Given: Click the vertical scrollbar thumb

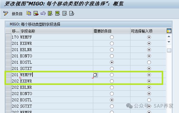Looking at the screenshot, I should pos(169,50).
